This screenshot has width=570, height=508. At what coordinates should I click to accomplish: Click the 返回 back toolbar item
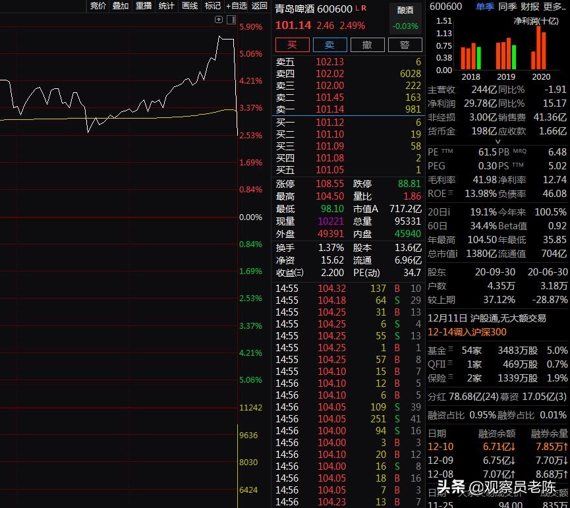point(259,5)
